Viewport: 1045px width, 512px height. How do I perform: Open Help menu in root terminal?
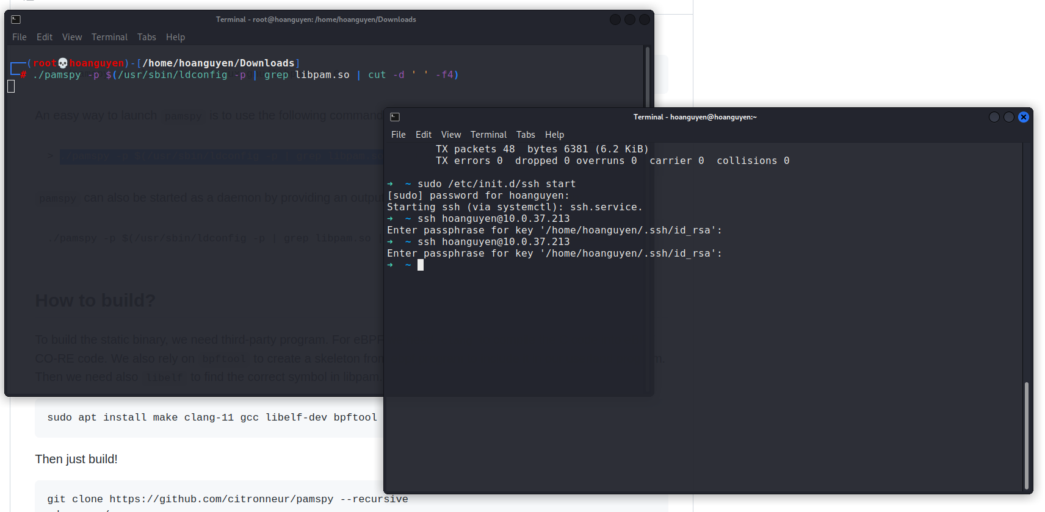[x=176, y=37]
